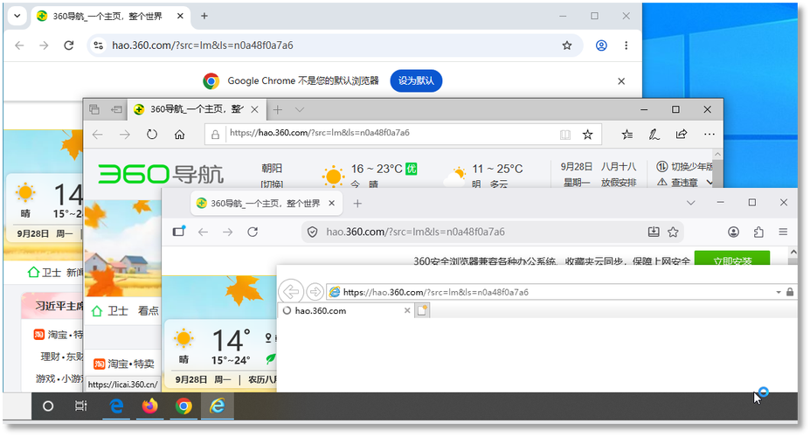Switch to Edge from taskbar
The image size is (810, 437).
click(x=117, y=406)
